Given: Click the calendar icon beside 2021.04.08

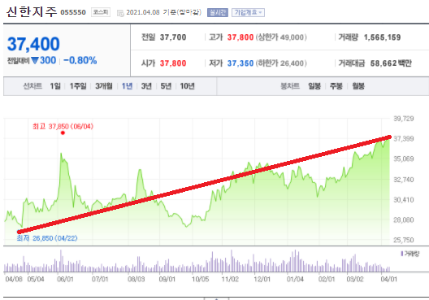Looking at the screenshot, I should pyautogui.click(x=120, y=13).
